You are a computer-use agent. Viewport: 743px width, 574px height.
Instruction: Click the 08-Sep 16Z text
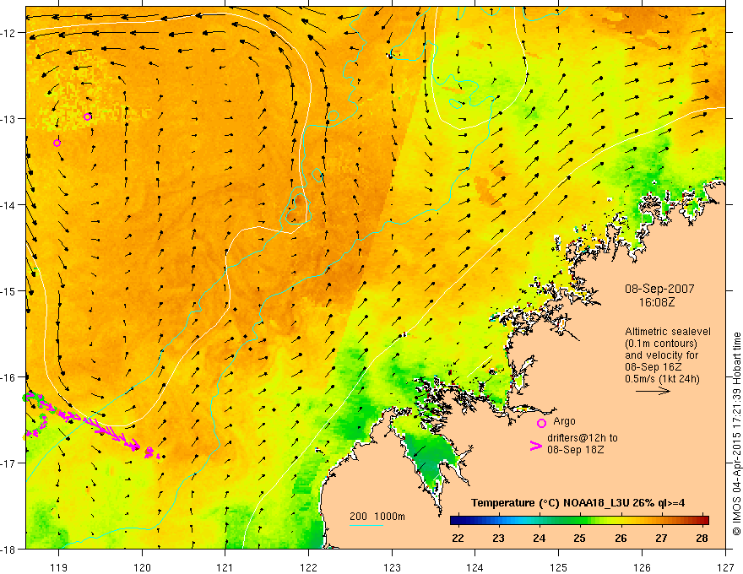(x=654, y=367)
